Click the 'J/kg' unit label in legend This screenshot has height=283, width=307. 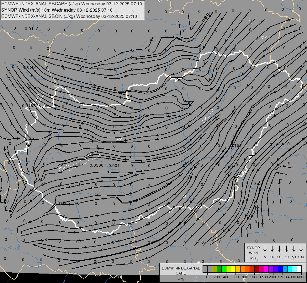pyautogui.click(x=181, y=278)
